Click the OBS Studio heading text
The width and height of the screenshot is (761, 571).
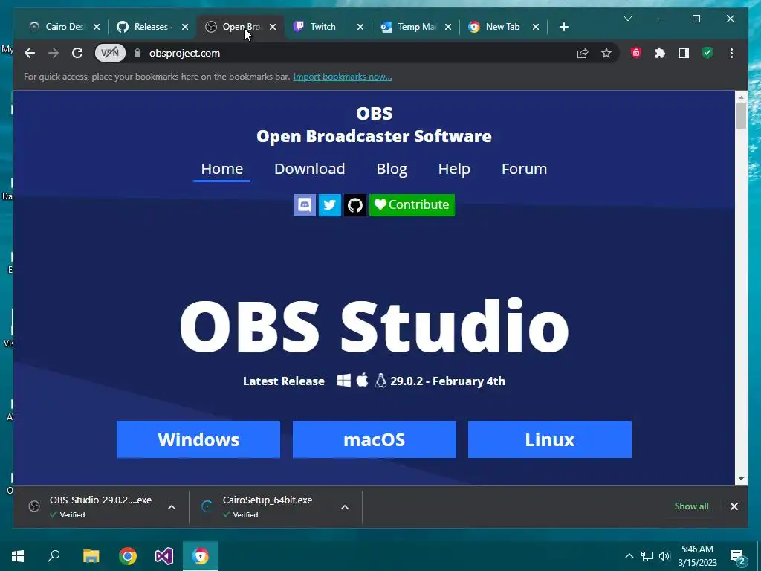pos(375,326)
